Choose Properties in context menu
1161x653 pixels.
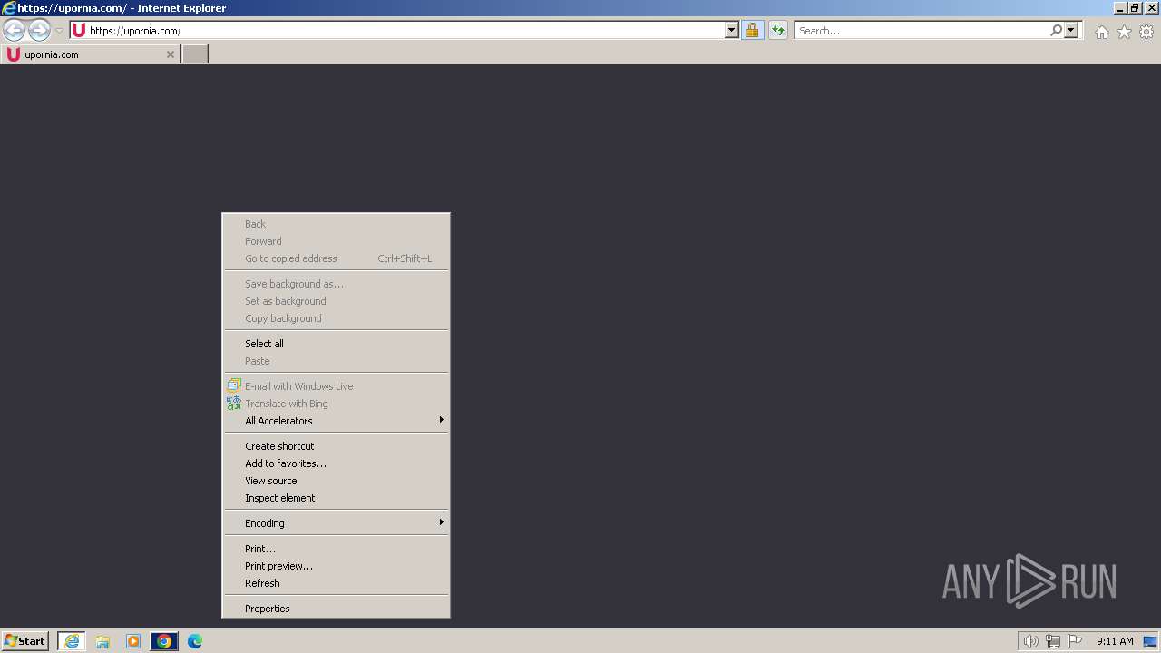(336, 609)
